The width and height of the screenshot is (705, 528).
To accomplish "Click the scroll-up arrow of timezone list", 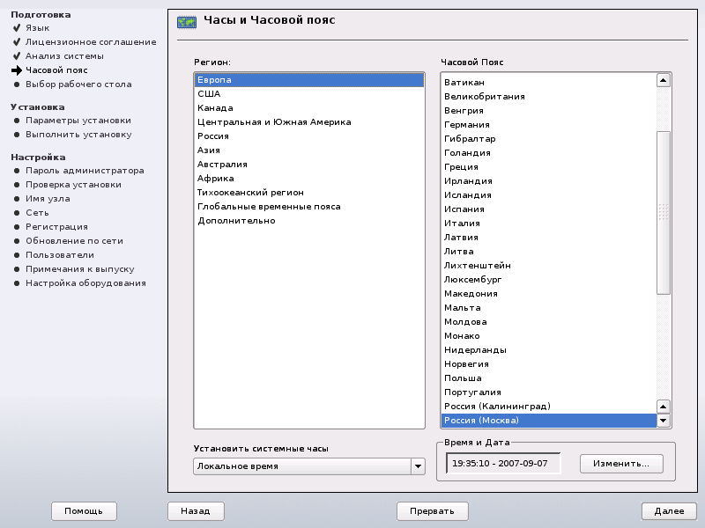I will (x=664, y=81).
